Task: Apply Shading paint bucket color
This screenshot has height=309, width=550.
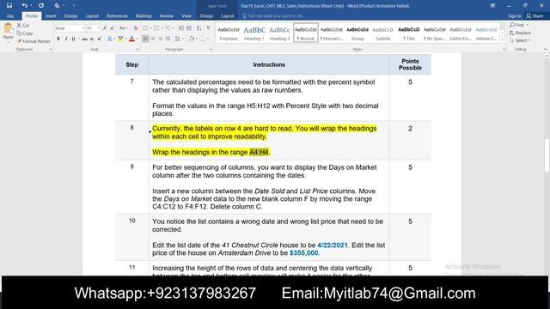Action: (x=192, y=39)
